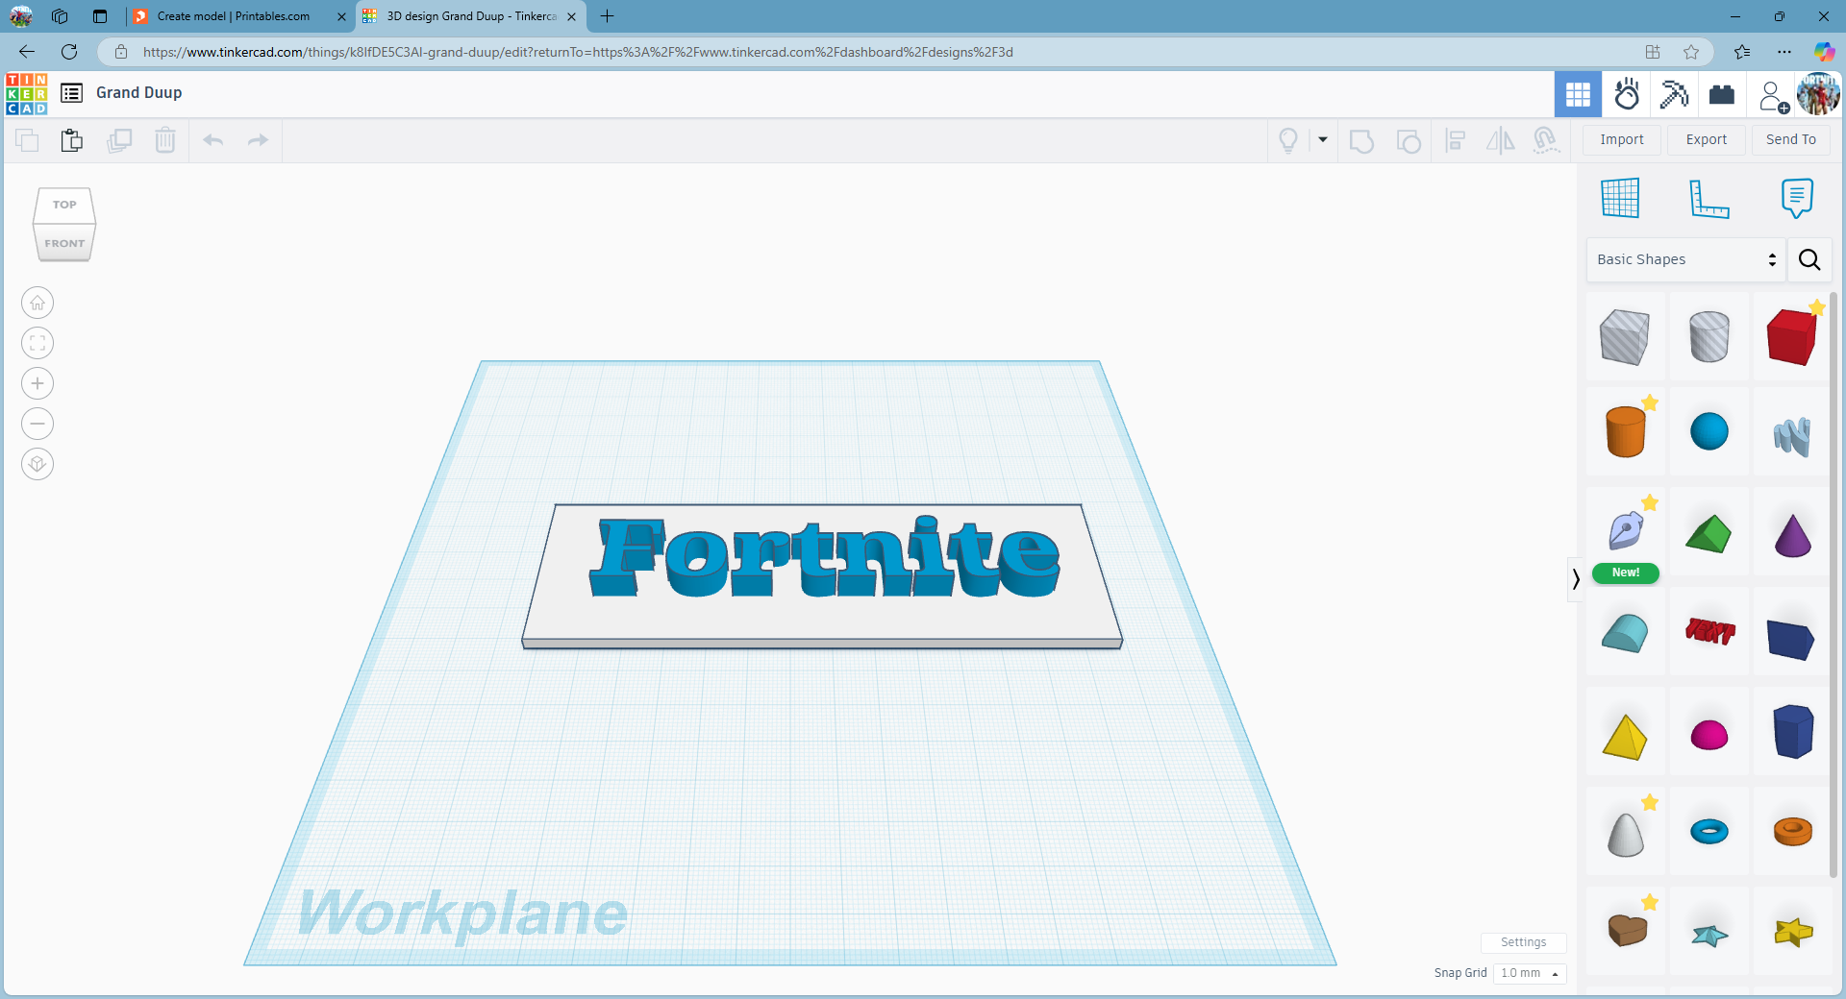Image resolution: width=1846 pixels, height=999 pixels.
Task: Click the Delete trash can icon
Action: coord(165,140)
